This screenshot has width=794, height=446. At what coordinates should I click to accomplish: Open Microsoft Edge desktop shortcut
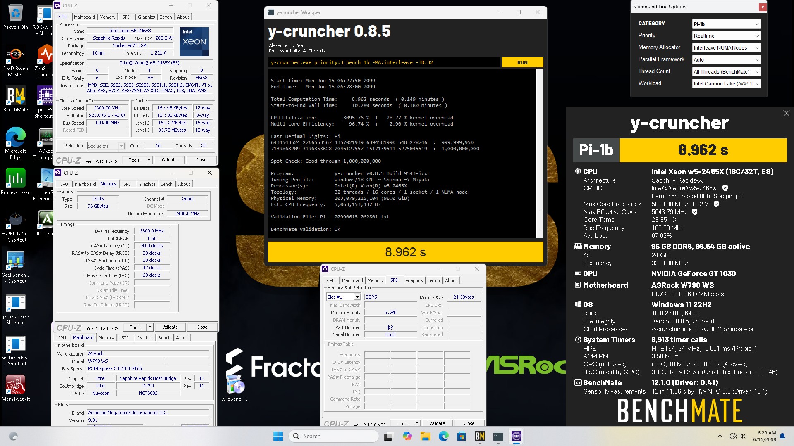(15, 144)
